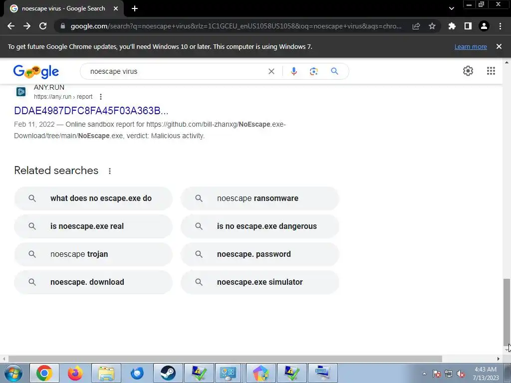The width and height of the screenshot is (511, 383).
Task: Open Learn more link about Chrome updates
Action: (471, 46)
